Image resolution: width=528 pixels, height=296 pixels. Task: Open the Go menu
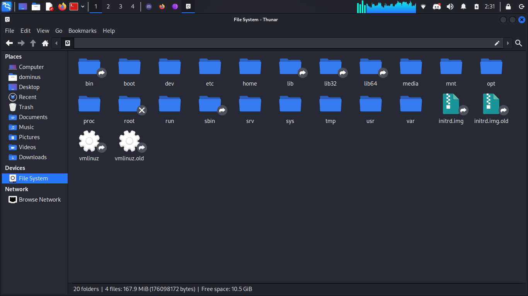59,31
